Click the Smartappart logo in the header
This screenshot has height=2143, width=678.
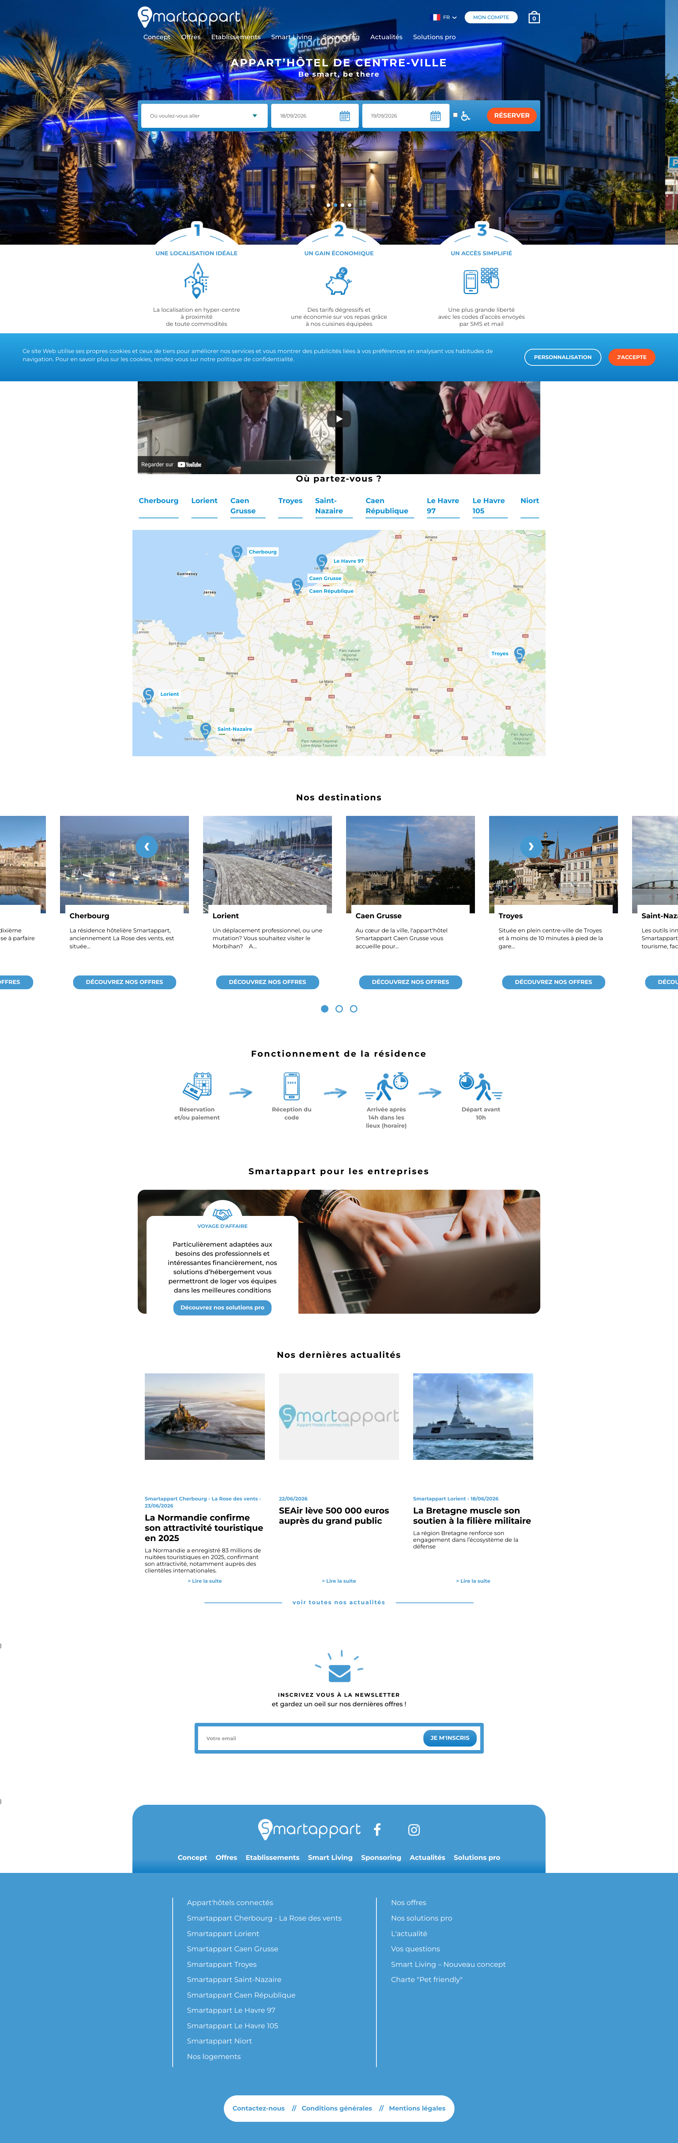[x=189, y=17]
